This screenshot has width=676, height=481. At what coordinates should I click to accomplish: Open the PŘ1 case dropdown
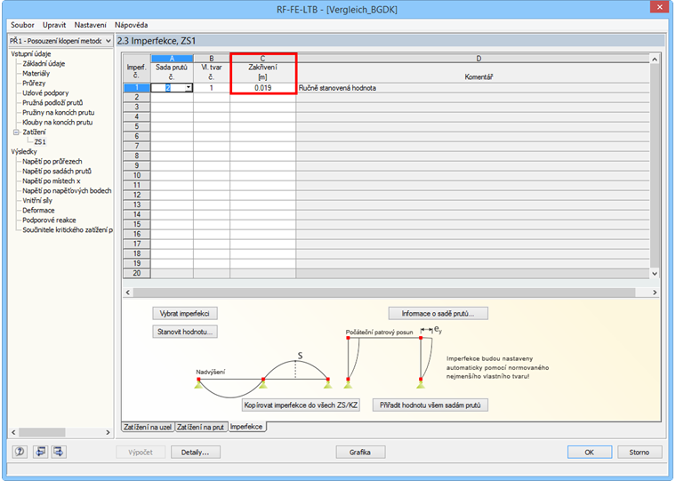click(x=108, y=41)
